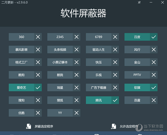Click the X icon beside PPTV
This screenshot has width=167, height=135.
click(x=154, y=75)
